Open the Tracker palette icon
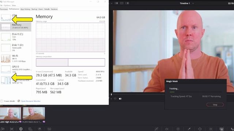Viewport: 234px width, 131px height. pos(211,129)
